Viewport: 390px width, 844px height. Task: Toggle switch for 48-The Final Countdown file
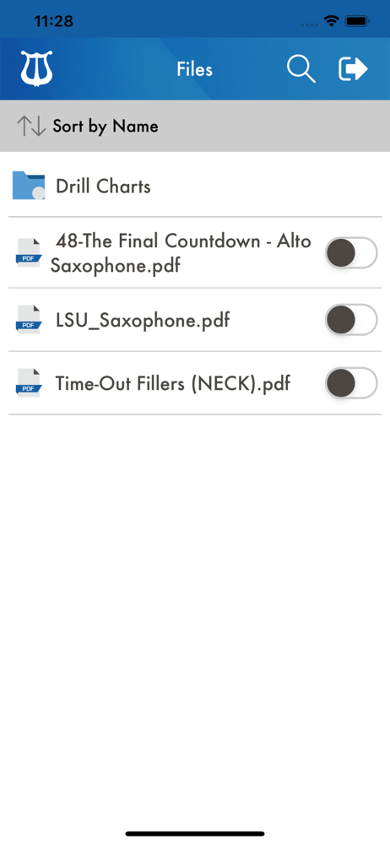[x=351, y=252]
